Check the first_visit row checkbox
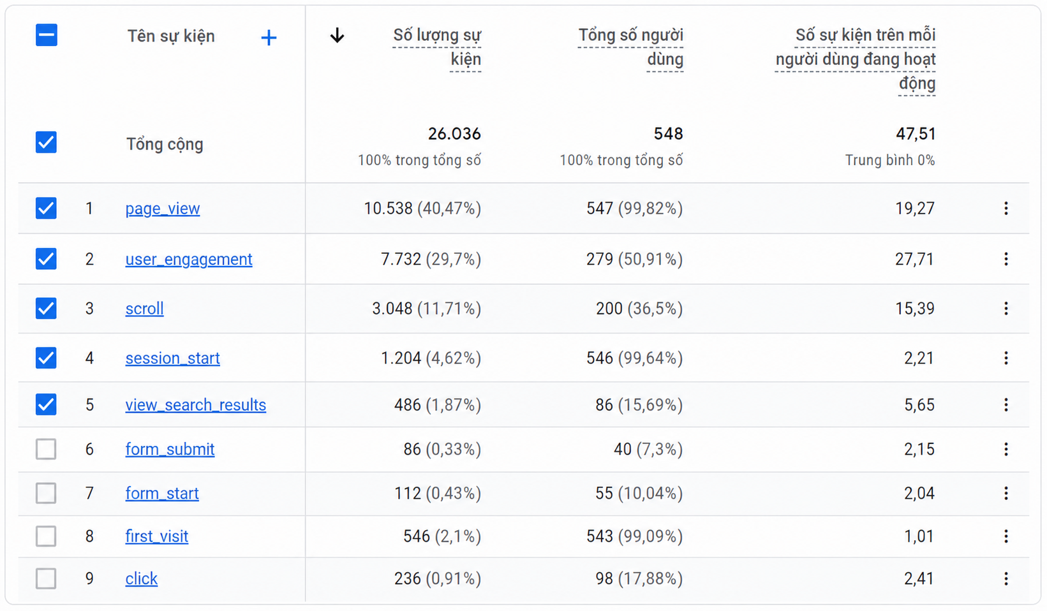 tap(46, 536)
